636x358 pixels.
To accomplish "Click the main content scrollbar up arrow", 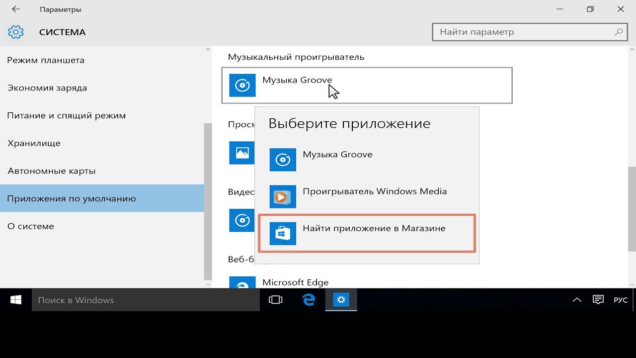I will [x=632, y=49].
